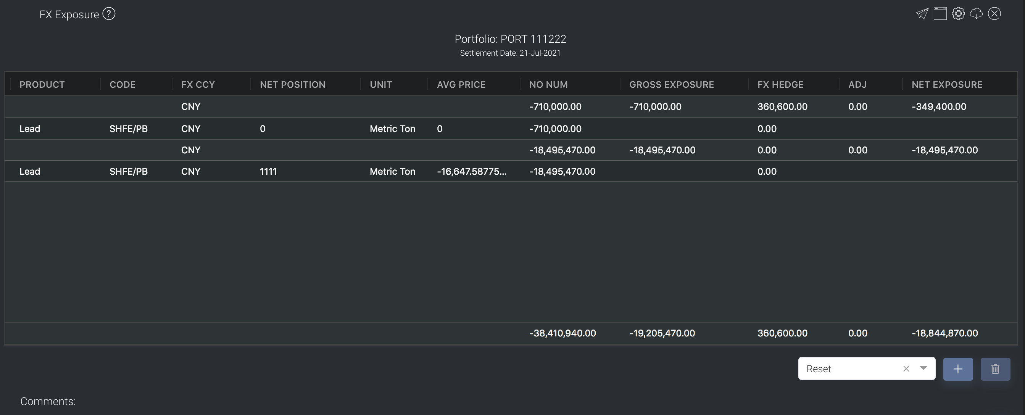
Task: Select -18,495,470.00 net exposure cell
Action: click(944, 150)
